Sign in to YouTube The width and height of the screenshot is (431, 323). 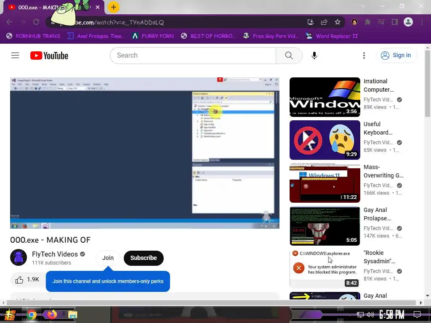coord(396,56)
